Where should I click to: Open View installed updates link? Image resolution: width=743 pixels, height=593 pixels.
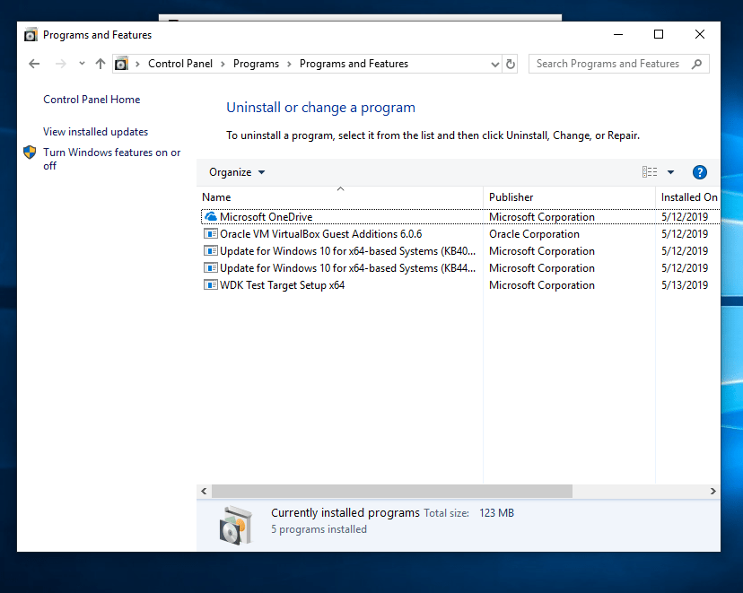(95, 132)
